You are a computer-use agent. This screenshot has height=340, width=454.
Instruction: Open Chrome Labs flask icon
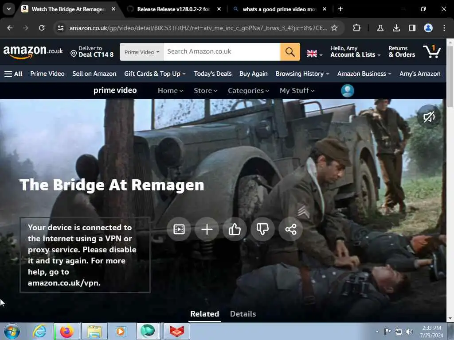(380, 28)
